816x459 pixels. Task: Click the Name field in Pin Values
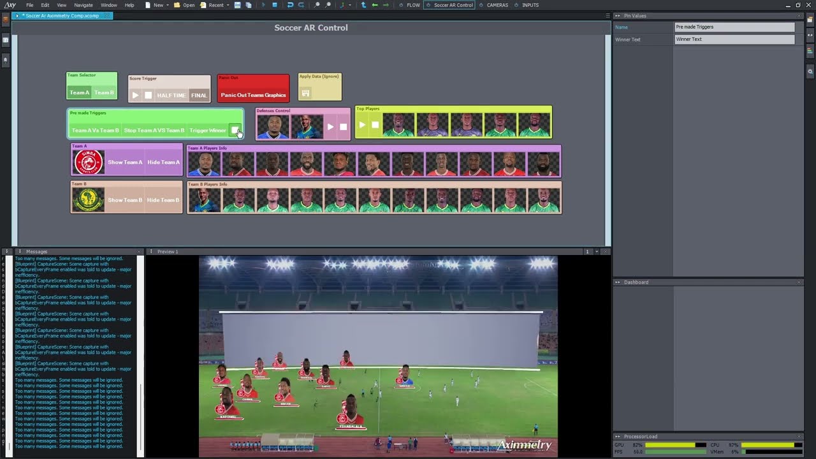point(735,27)
